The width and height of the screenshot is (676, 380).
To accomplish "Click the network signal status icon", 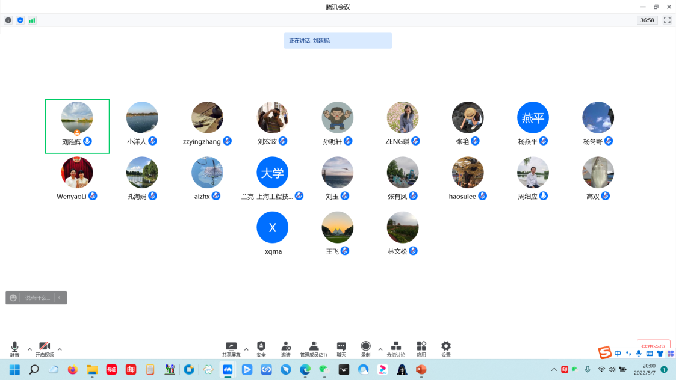I will point(32,20).
